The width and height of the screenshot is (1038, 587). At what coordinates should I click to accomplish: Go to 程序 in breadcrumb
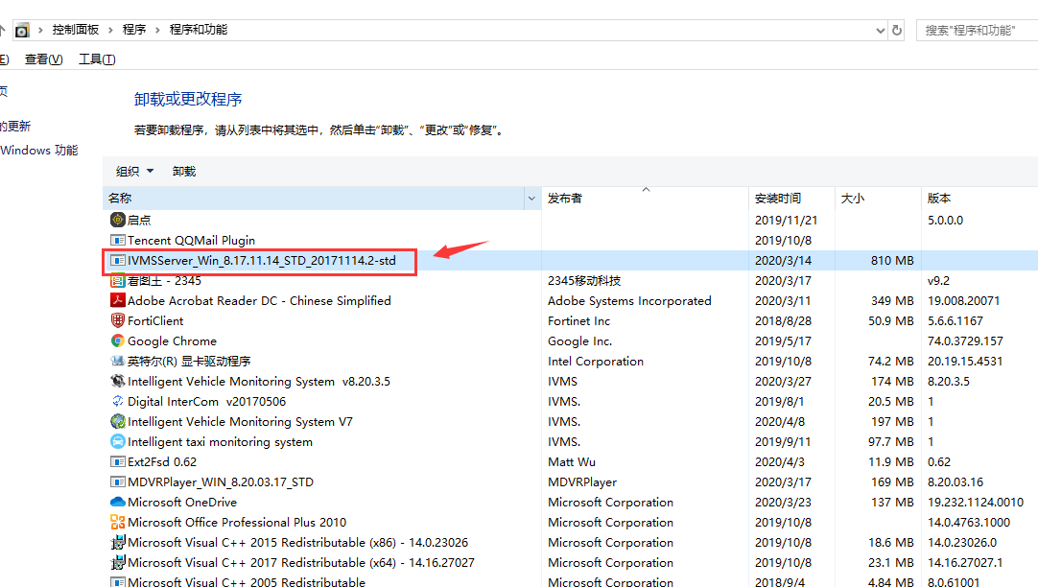pos(134,30)
